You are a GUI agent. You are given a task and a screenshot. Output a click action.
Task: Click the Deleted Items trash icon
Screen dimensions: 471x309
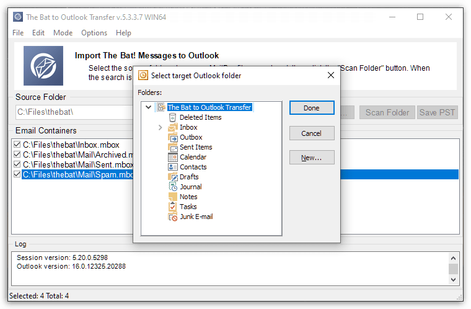pos(172,117)
